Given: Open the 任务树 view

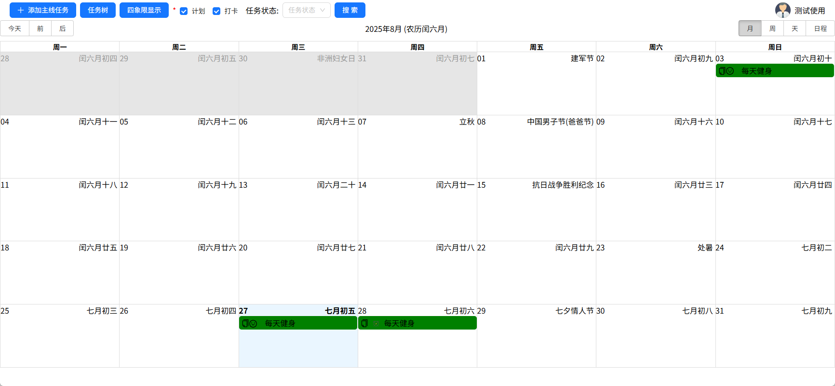Looking at the screenshot, I should [x=98, y=10].
